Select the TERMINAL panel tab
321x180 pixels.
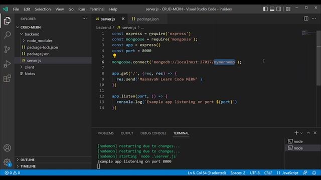[181, 133]
